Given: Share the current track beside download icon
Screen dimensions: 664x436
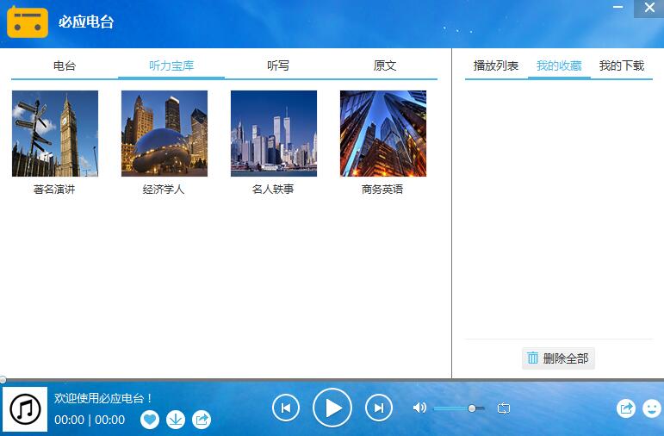Looking at the screenshot, I should click(x=202, y=420).
